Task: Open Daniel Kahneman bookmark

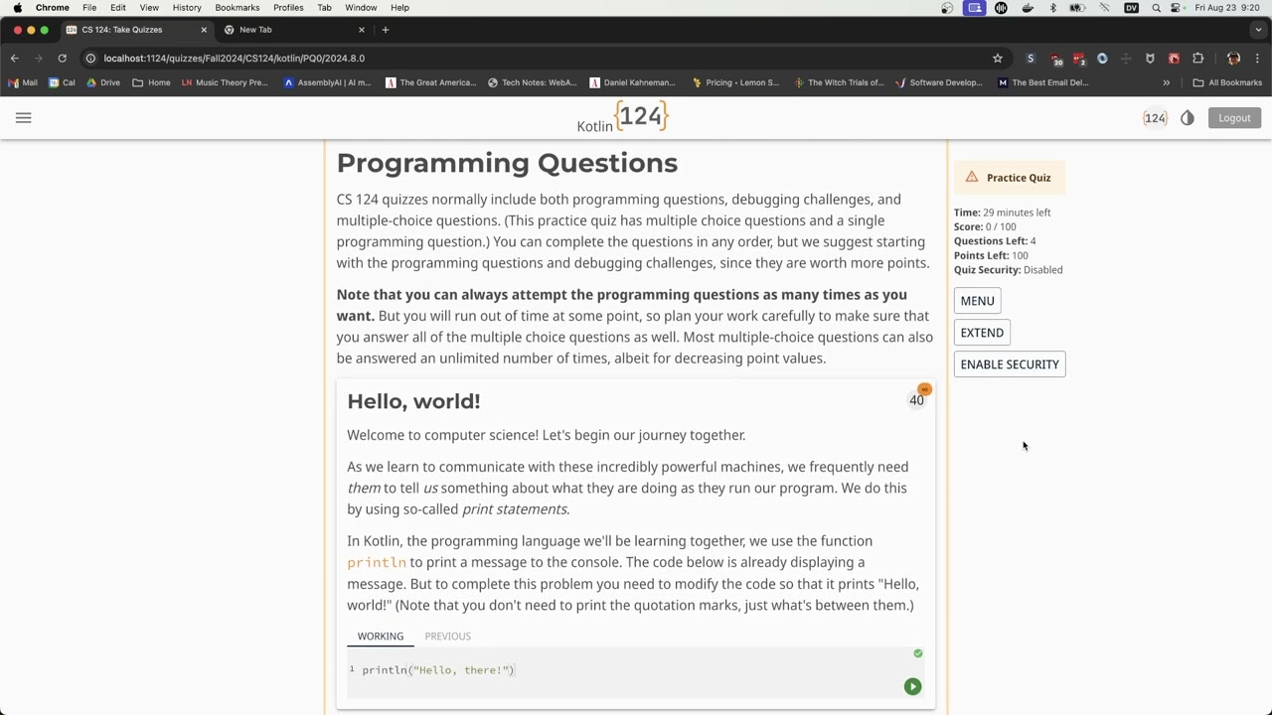Action: pyautogui.click(x=632, y=82)
